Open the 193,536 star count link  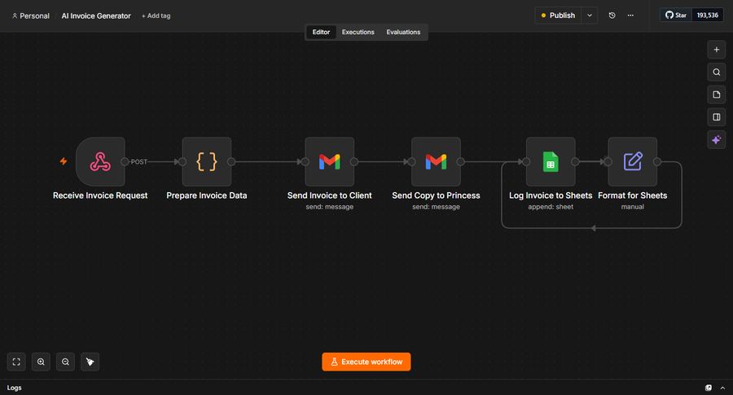pos(707,15)
